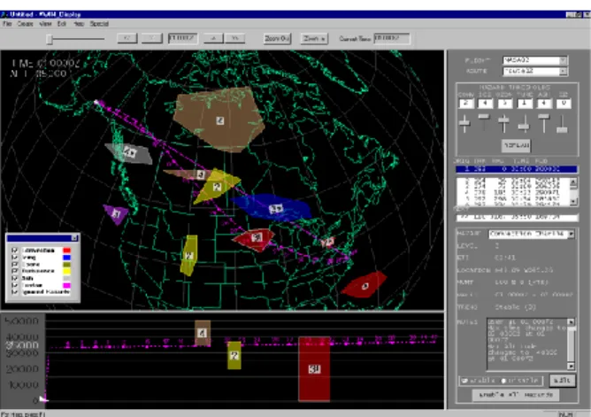Image resolution: width=591 pixels, height=417 pixels.
Task: Click the rightmost hazard threshold slider handle
Action: pos(562,129)
